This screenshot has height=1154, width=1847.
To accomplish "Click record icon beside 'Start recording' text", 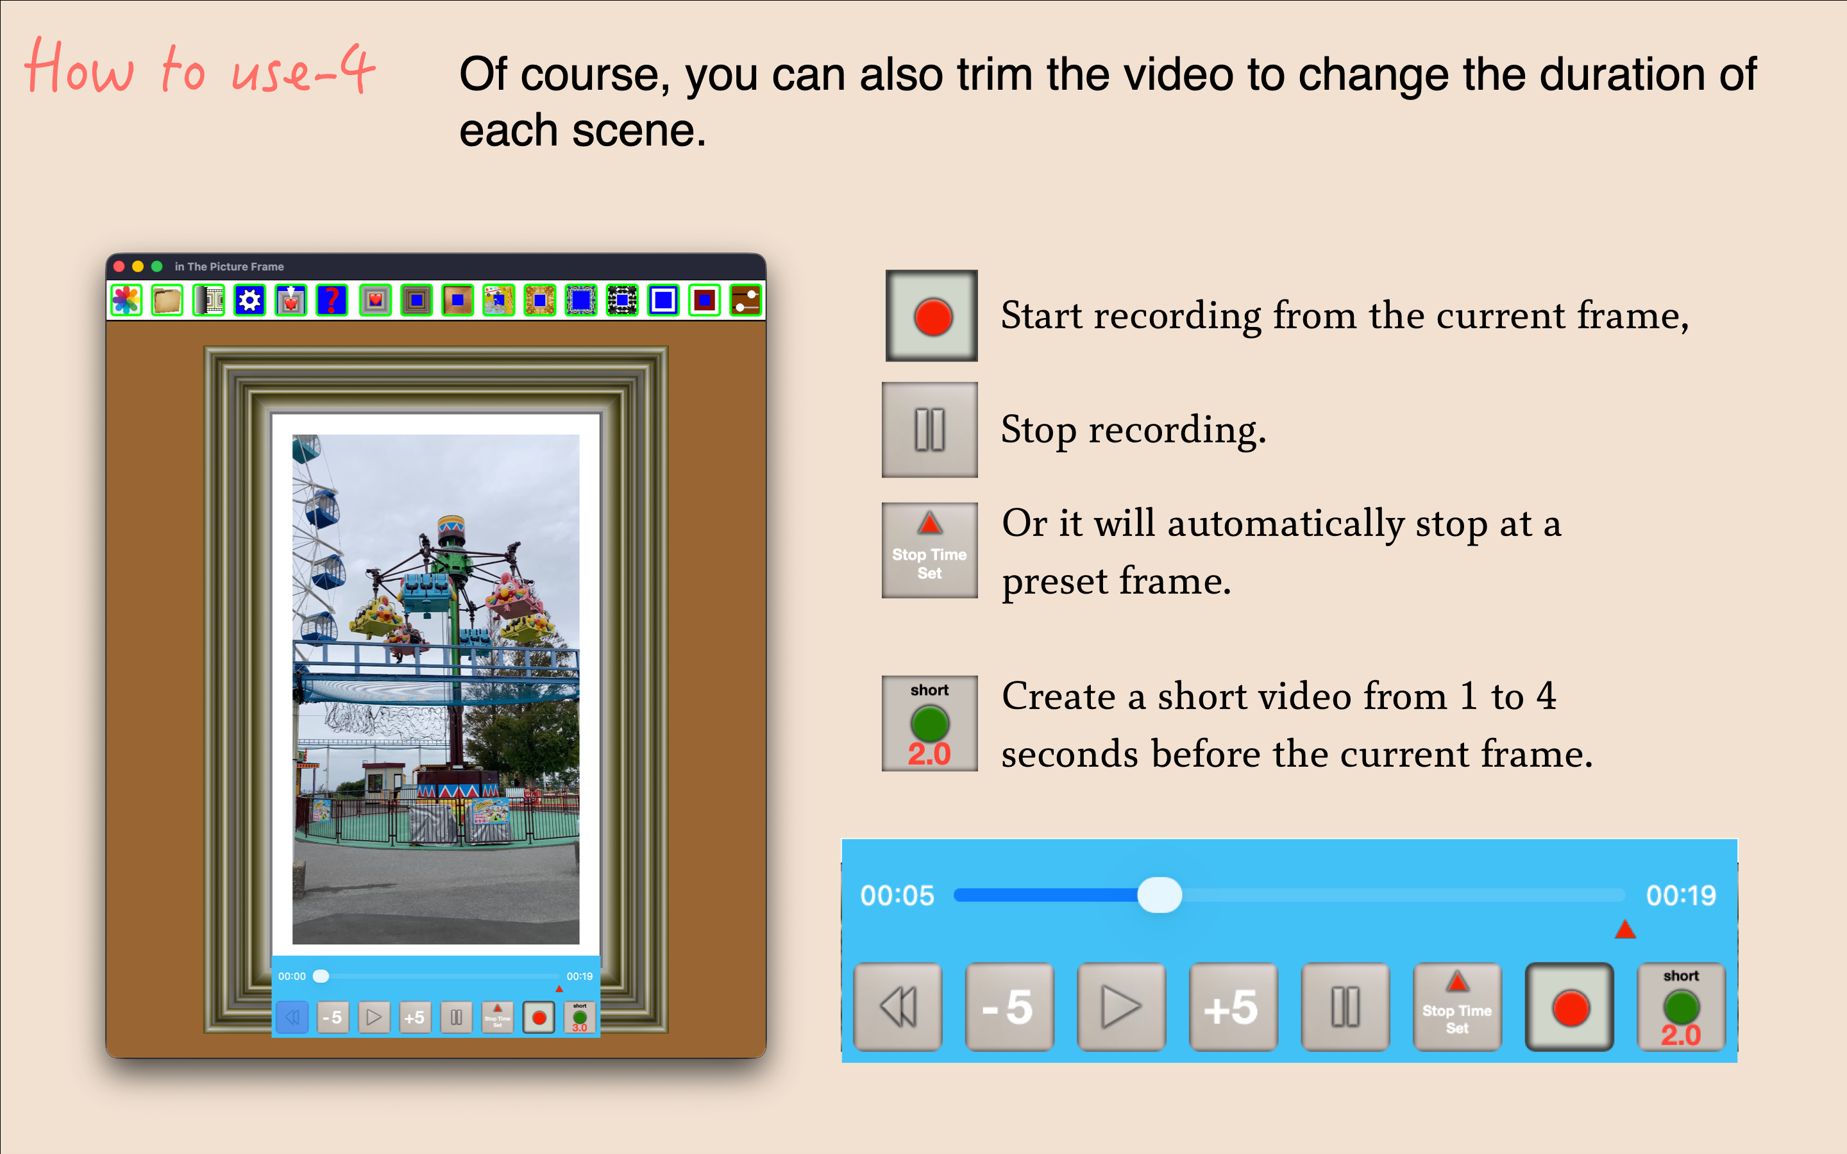I will pos(931,315).
